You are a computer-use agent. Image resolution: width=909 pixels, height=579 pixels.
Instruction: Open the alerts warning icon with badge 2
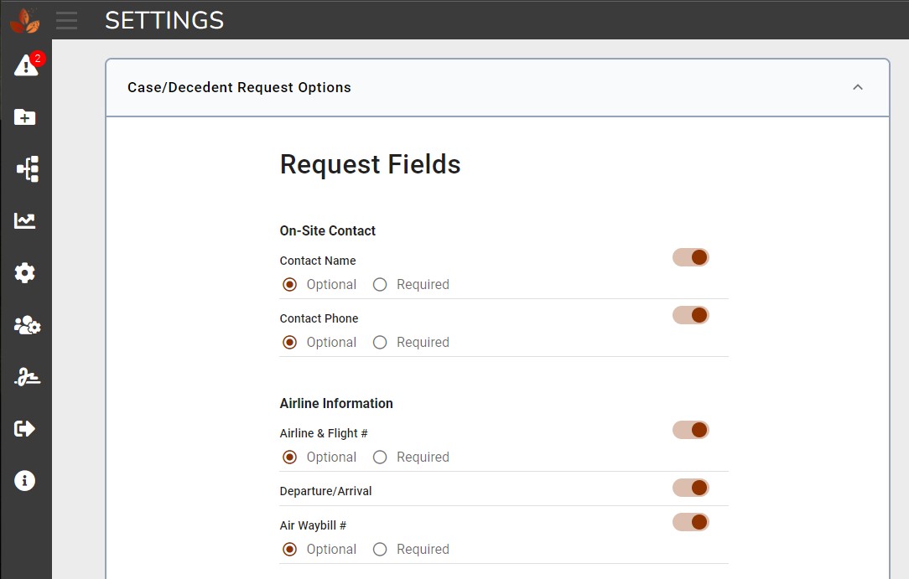pos(25,65)
